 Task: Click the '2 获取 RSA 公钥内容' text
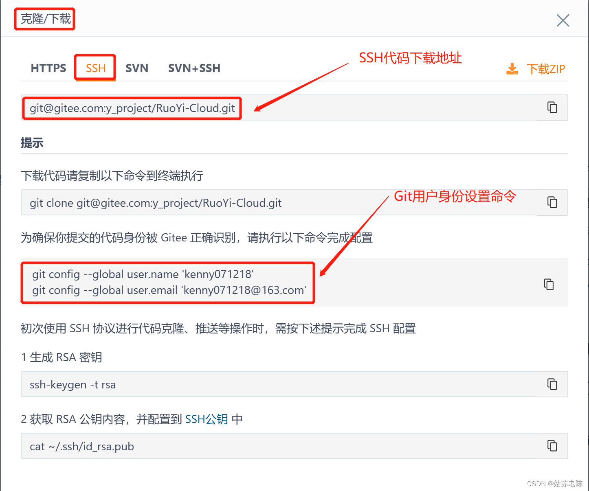(132, 419)
